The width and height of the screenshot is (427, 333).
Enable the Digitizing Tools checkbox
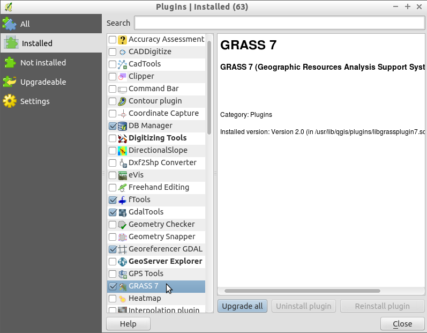click(113, 138)
